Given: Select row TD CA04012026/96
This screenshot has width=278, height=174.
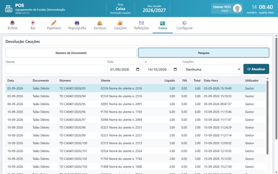Looking at the screenshot, I should pos(136,112).
